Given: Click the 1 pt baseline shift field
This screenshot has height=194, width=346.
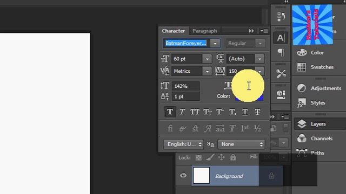Looking at the screenshot, I should point(186,96).
